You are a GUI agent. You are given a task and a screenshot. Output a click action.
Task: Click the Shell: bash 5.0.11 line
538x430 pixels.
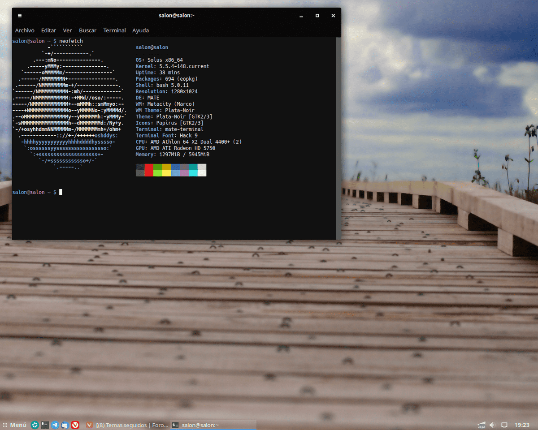coord(162,85)
